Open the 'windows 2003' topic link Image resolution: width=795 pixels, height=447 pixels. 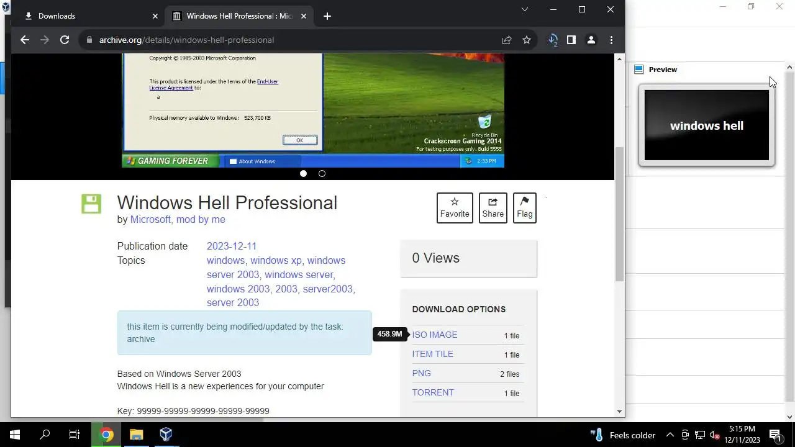point(238,289)
